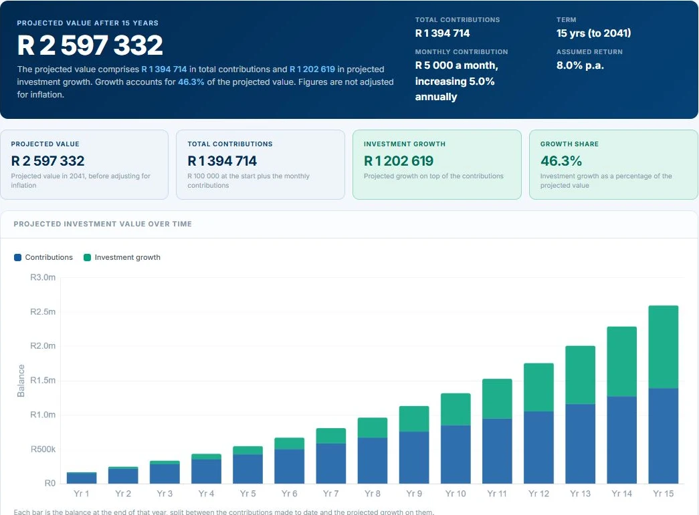Click the Yr 15 green growth bar segment

point(664,347)
